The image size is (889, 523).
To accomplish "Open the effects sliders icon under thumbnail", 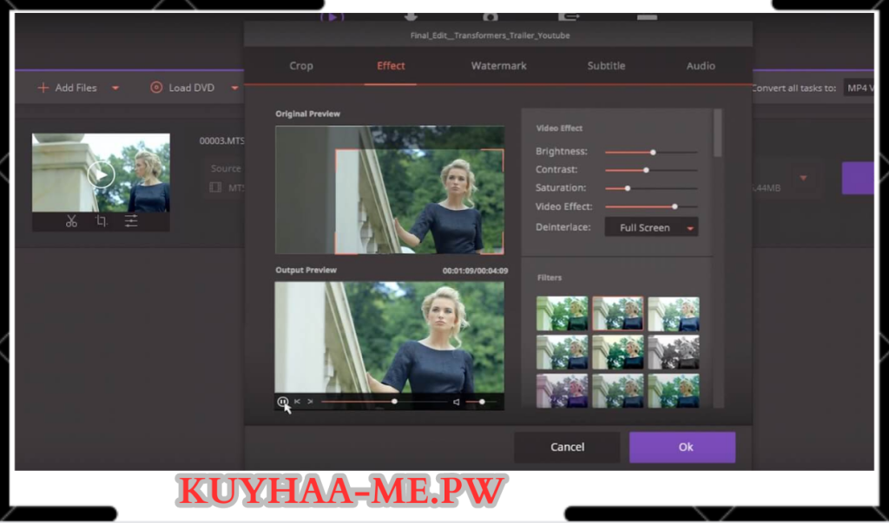I will [131, 221].
